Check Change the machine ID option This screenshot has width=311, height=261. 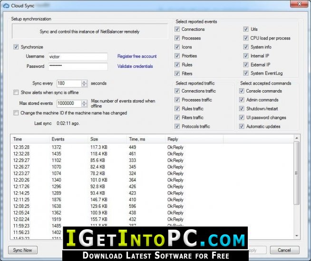pyautogui.click(x=16, y=113)
